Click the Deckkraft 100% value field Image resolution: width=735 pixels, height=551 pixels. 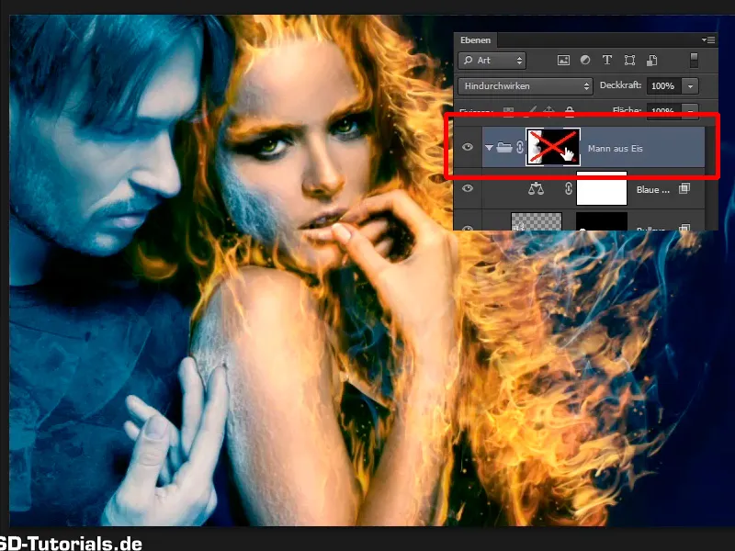tap(662, 85)
